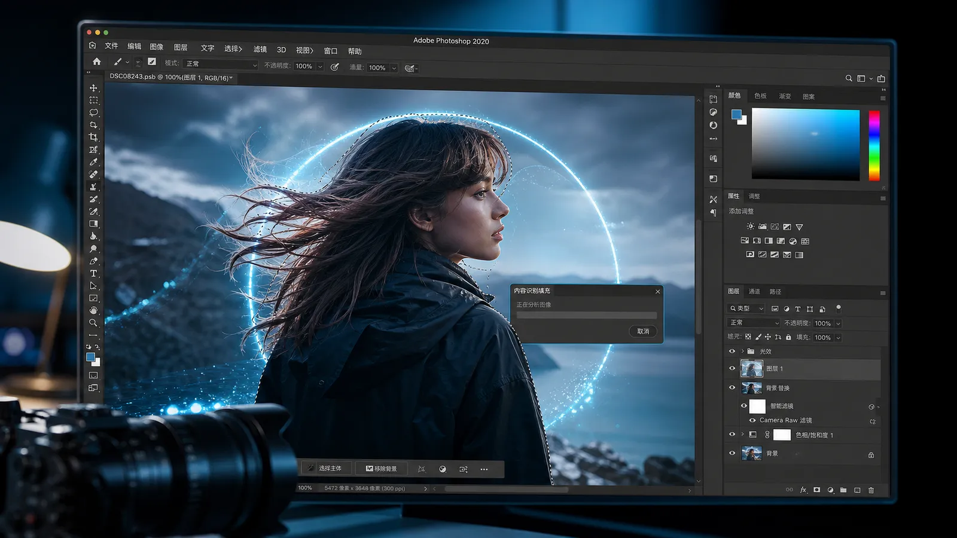This screenshot has width=957, height=538.
Task: Click the 移除背景 button
Action: pyautogui.click(x=381, y=469)
